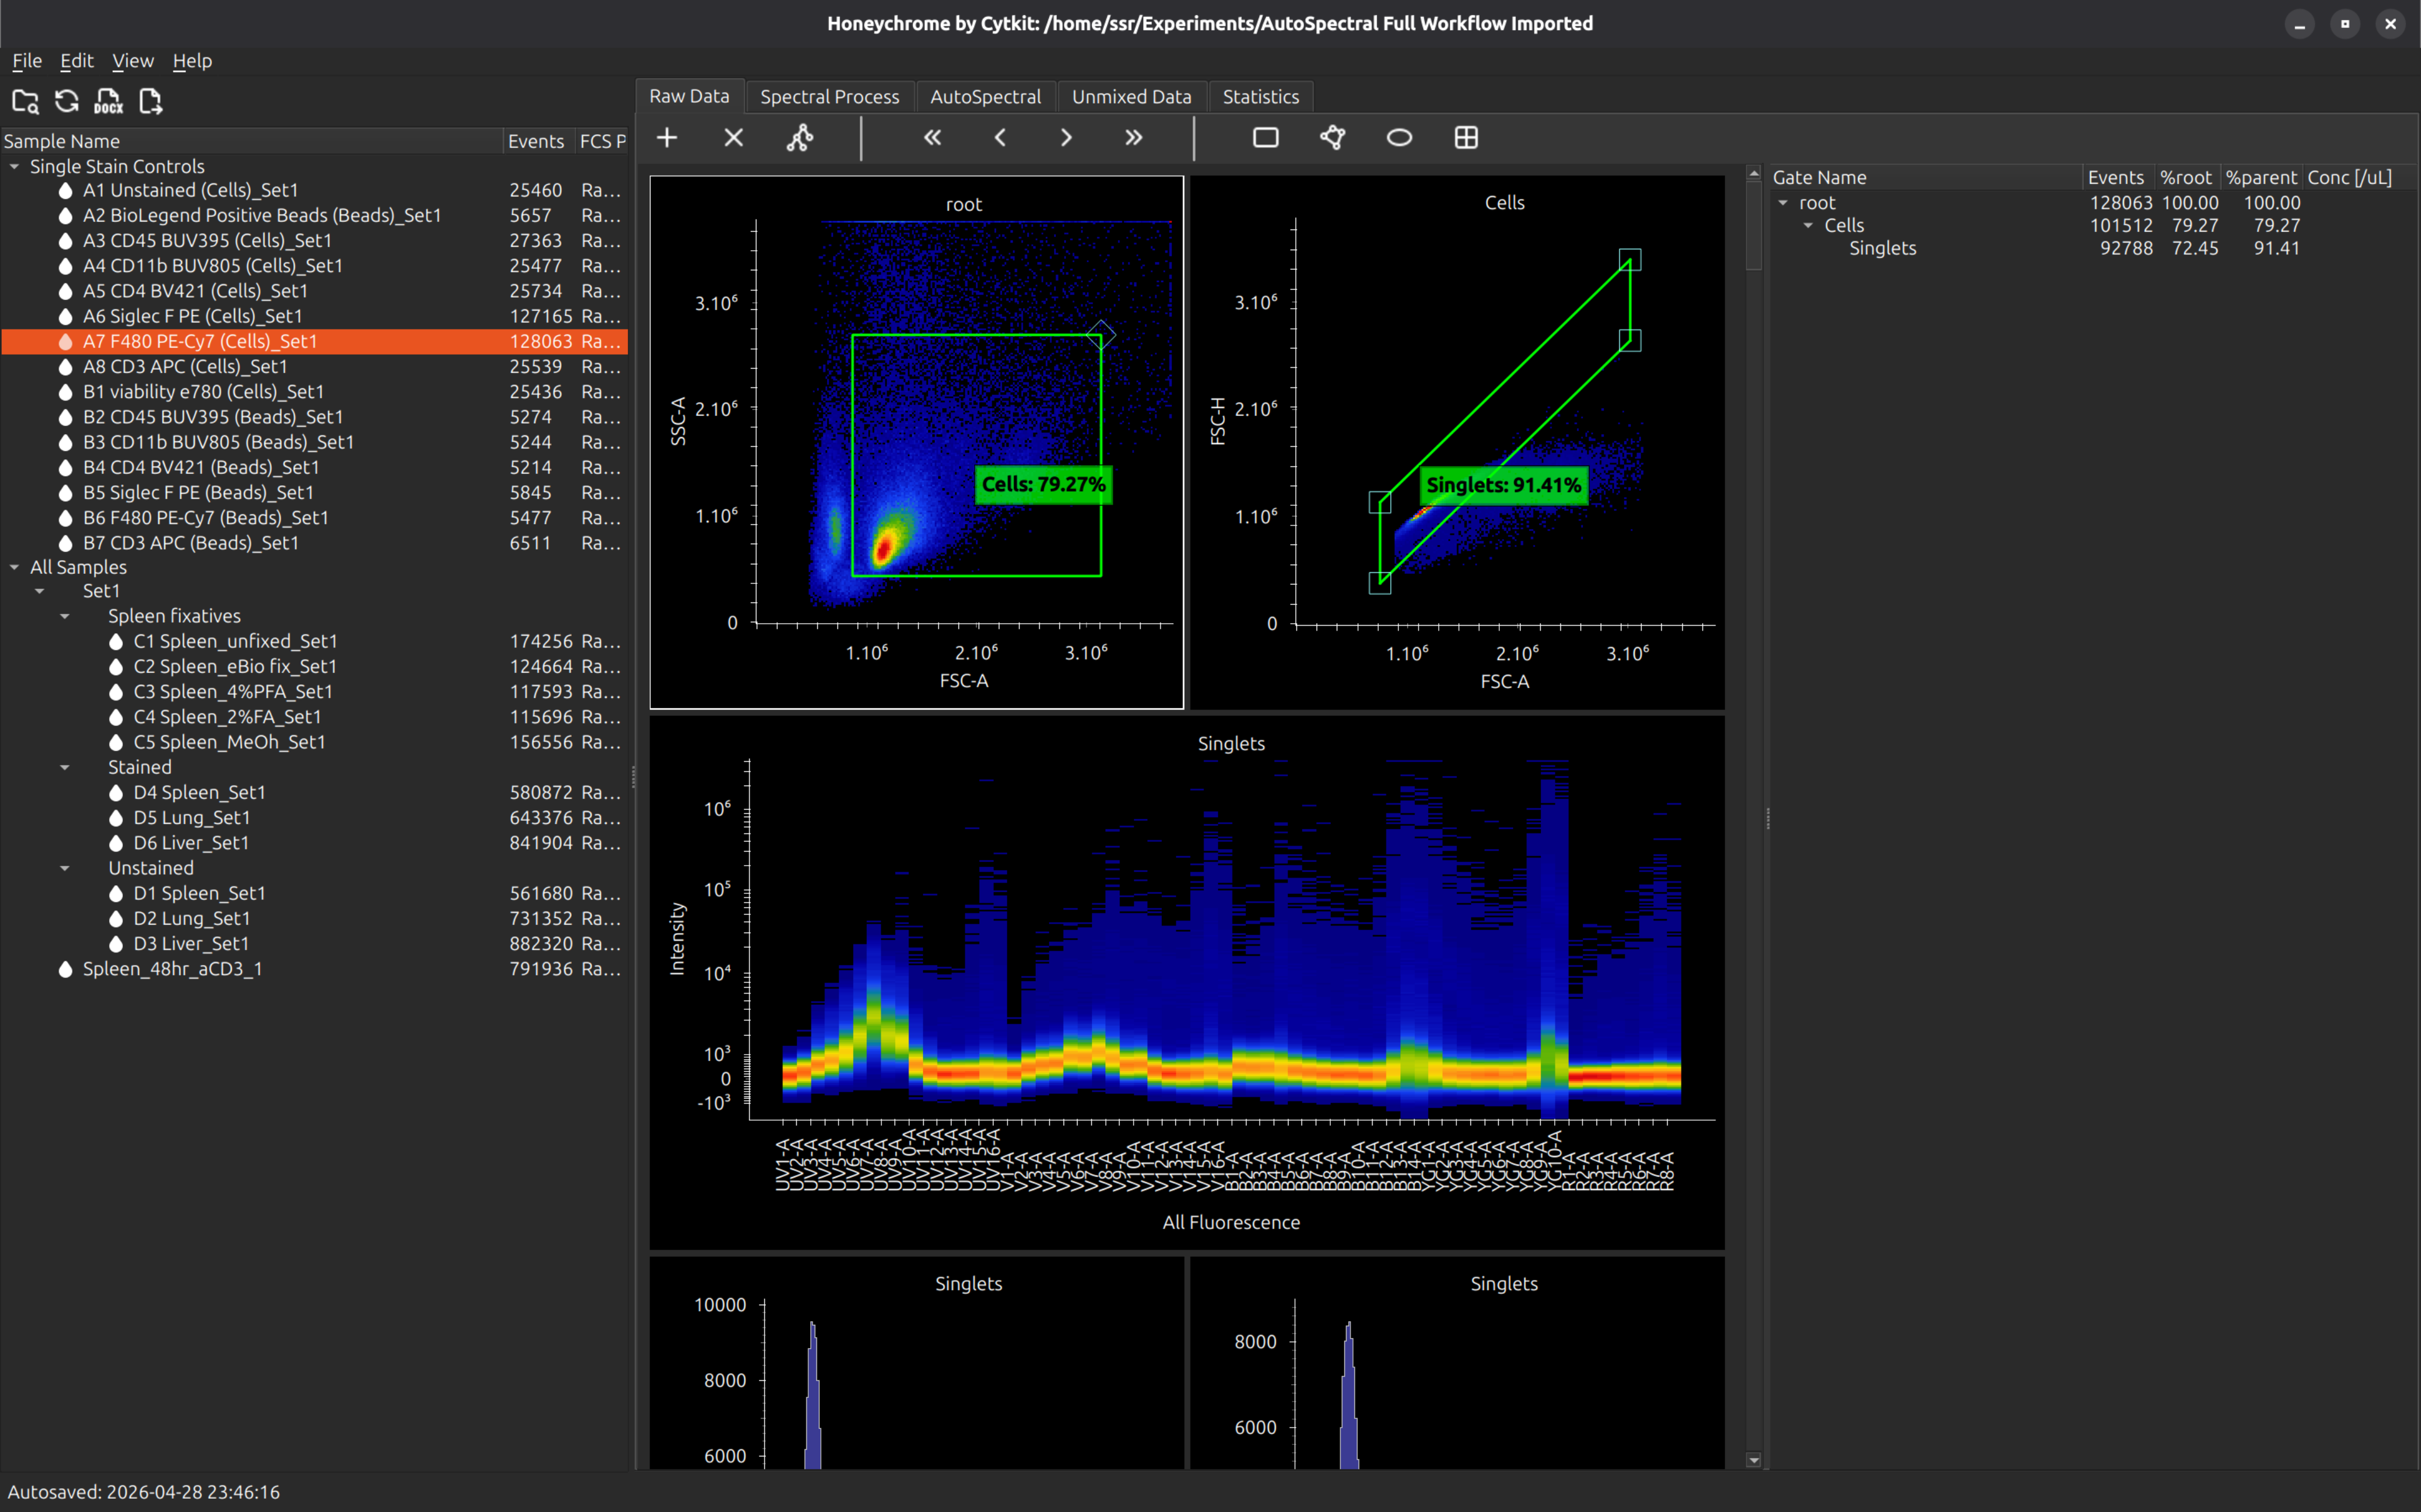Select sample C5 Spleen_MeOh_Set1
This screenshot has width=2421, height=1512.
click(x=314, y=742)
